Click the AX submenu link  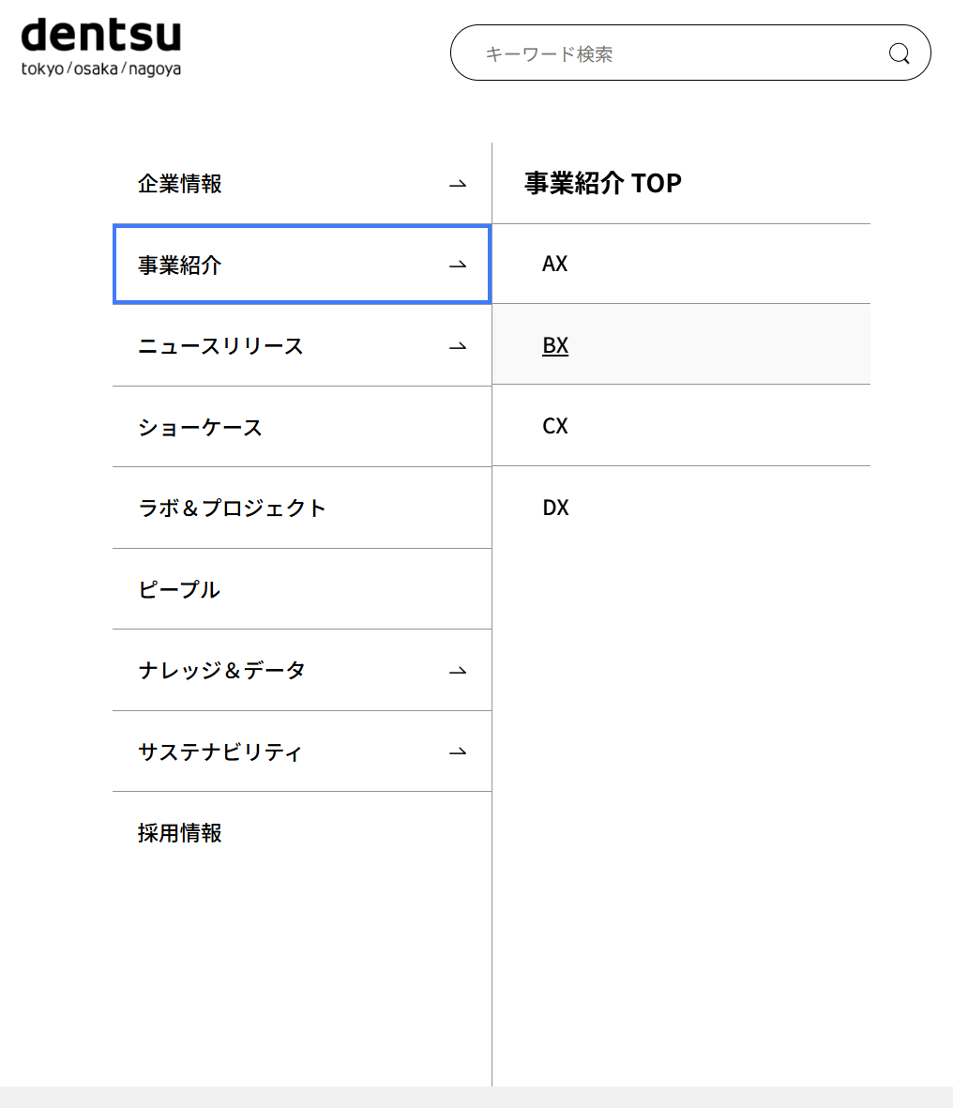coord(555,265)
